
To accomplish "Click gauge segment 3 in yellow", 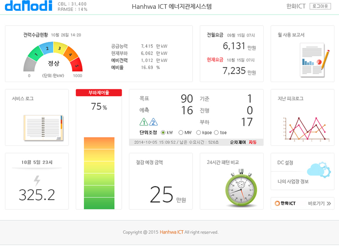I will coord(60,48).
